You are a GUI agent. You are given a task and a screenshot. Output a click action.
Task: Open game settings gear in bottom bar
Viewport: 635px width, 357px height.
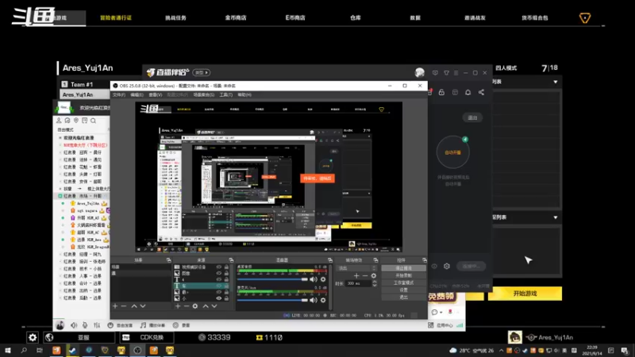[33, 337]
